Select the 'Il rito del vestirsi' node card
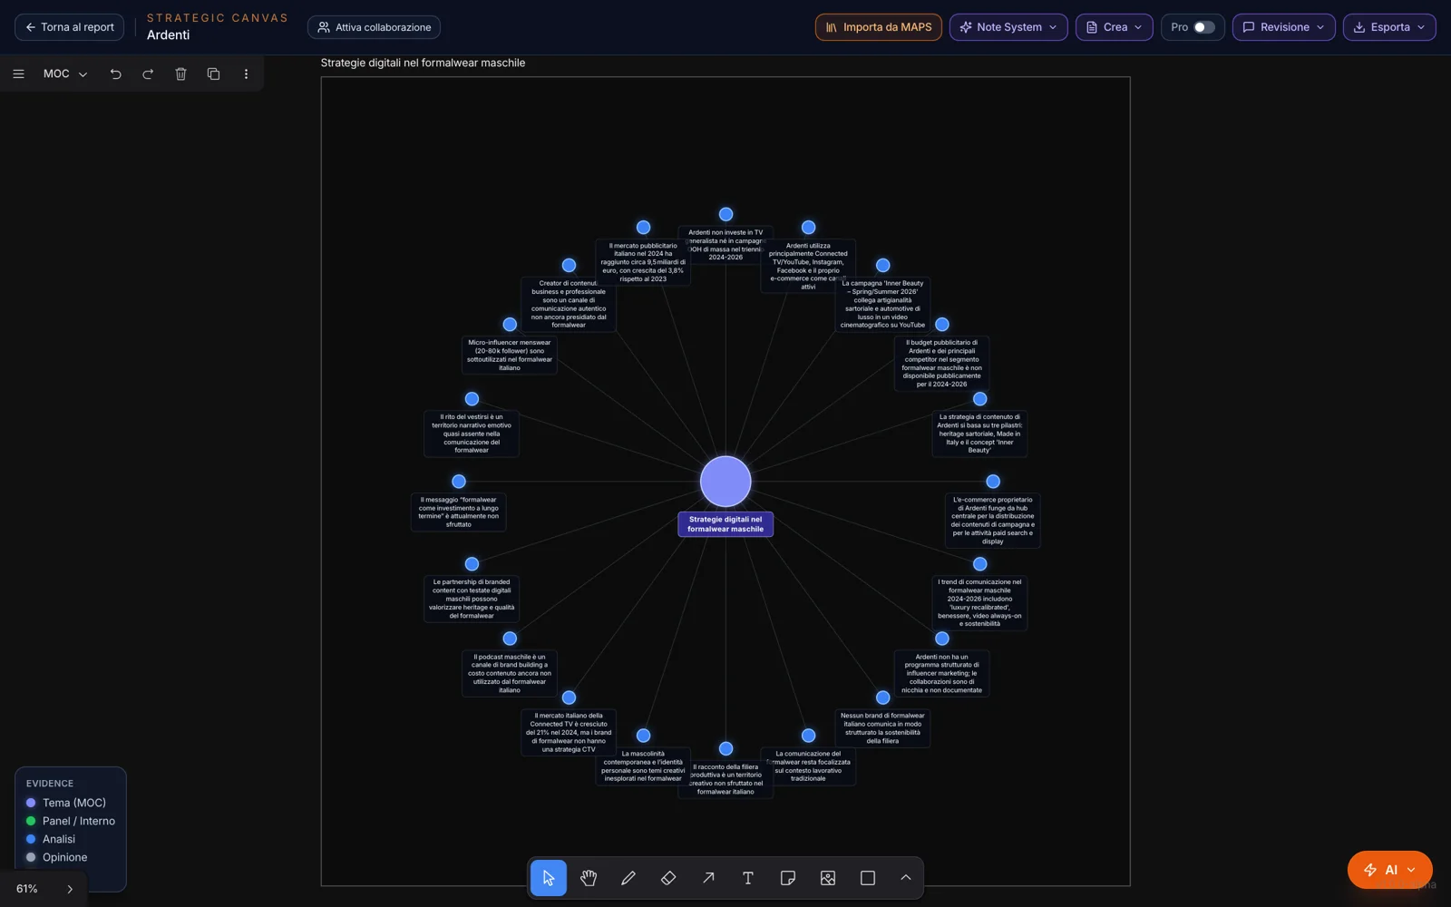This screenshot has width=1451, height=907. (472, 434)
